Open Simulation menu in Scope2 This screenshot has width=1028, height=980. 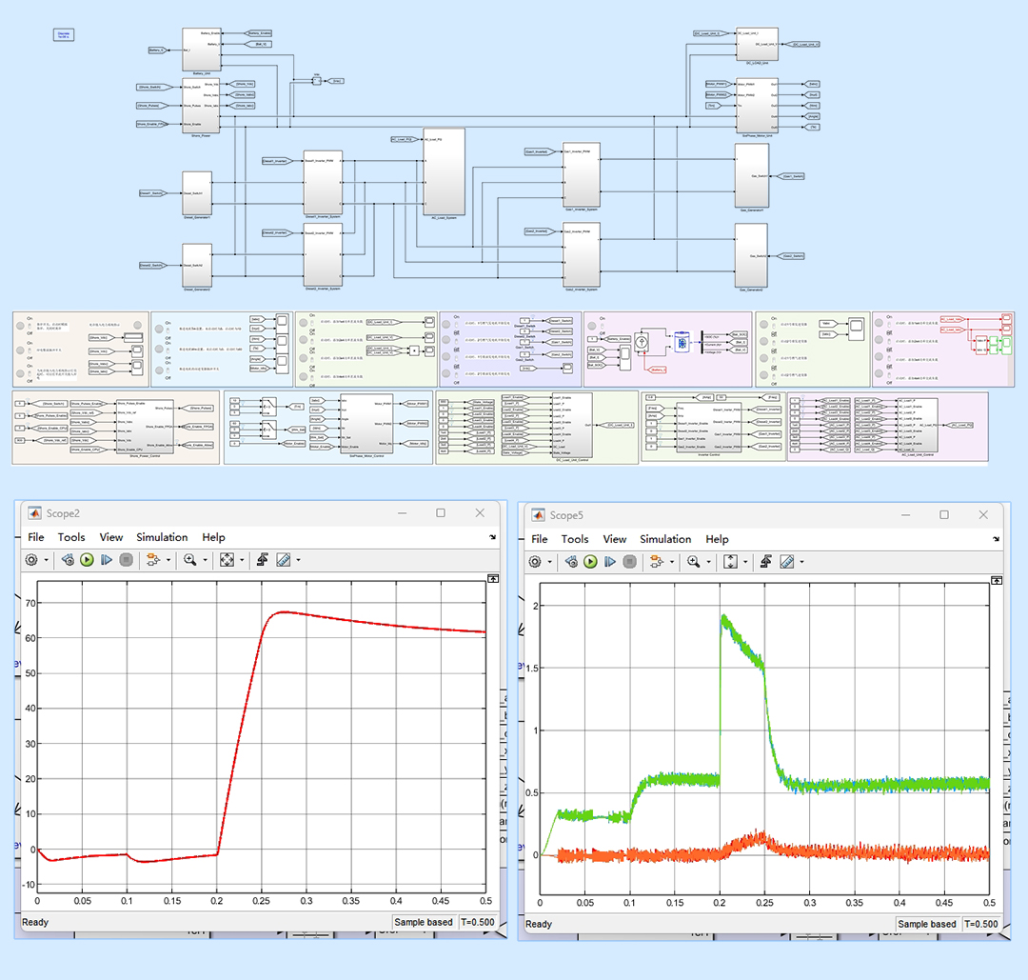click(x=162, y=537)
